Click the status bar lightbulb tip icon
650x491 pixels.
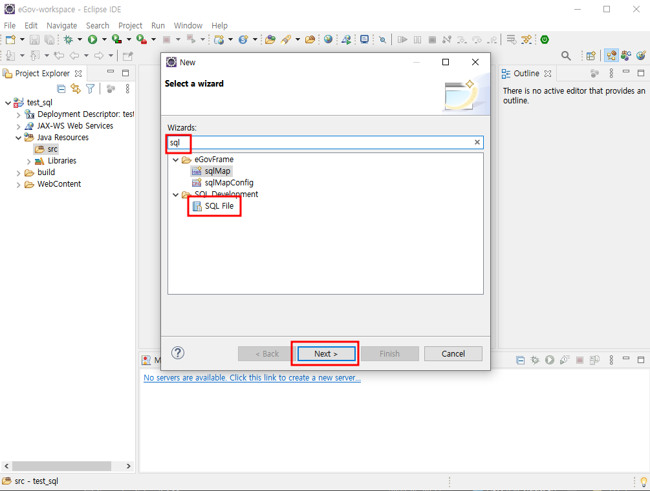click(x=643, y=481)
